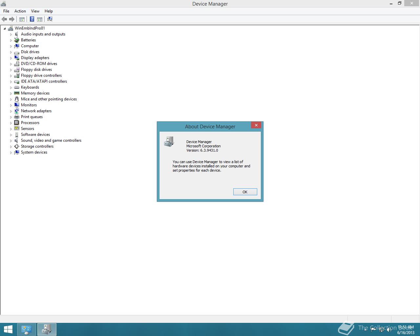Click the Sensors category icon

17,129
